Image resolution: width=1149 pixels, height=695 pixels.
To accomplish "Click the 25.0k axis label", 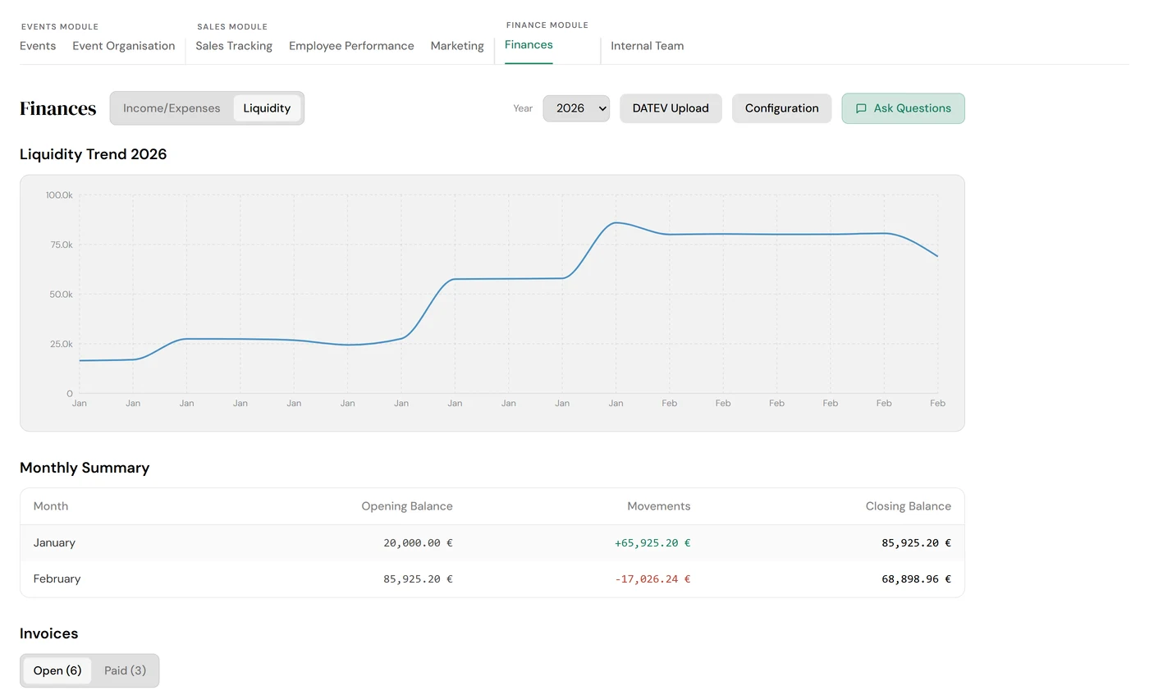I will pos(62,344).
